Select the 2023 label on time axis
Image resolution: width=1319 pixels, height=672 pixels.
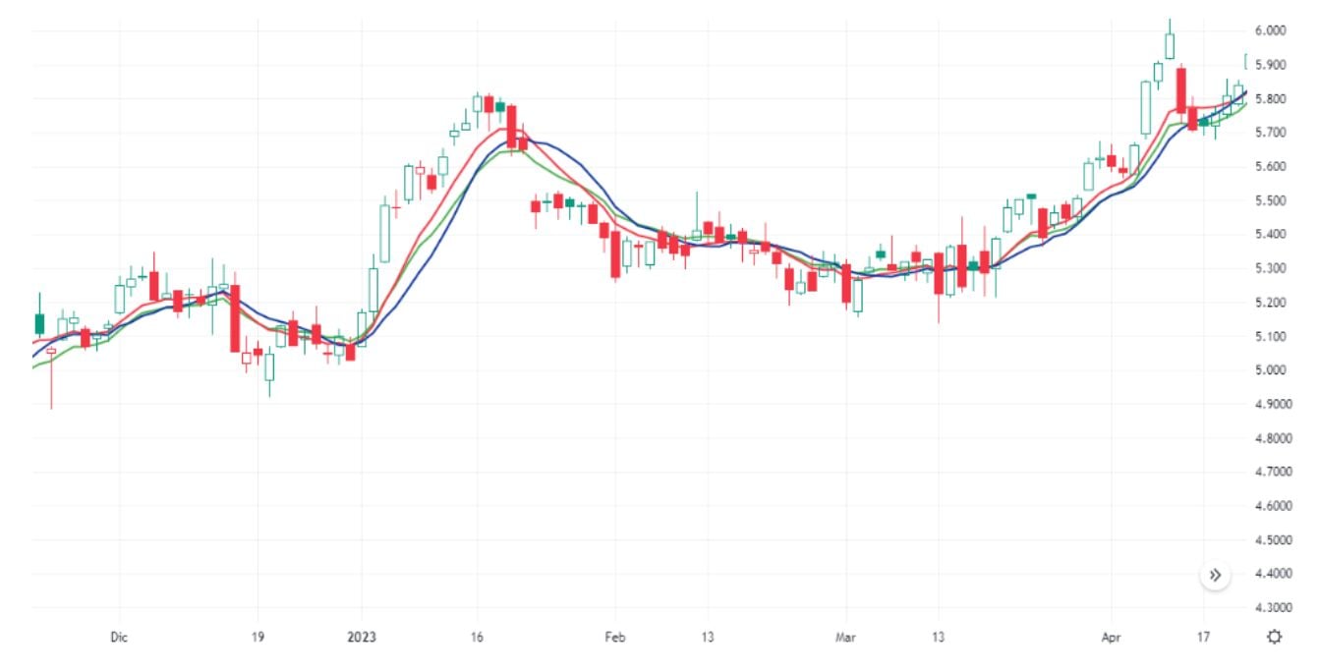click(362, 637)
